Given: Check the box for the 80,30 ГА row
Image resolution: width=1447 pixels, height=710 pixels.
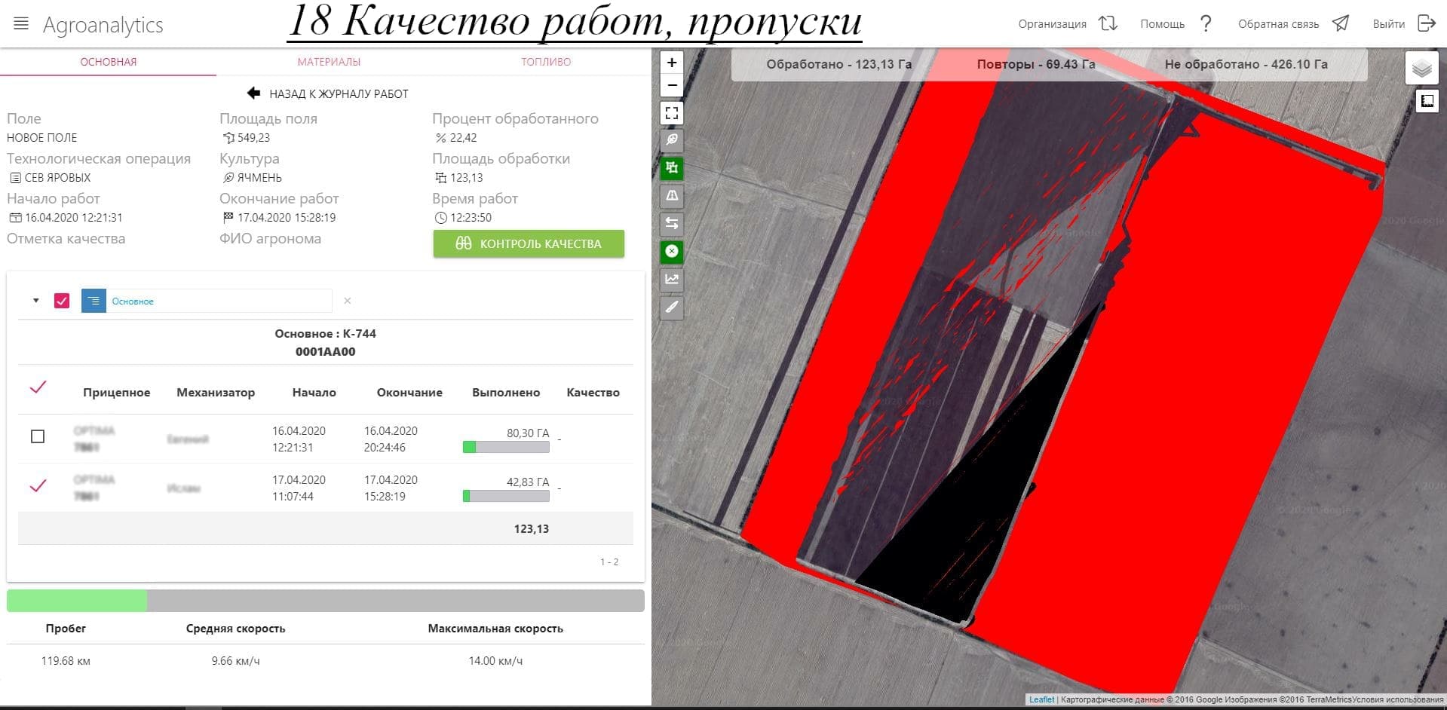Looking at the screenshot, I should tap(38, 436).
